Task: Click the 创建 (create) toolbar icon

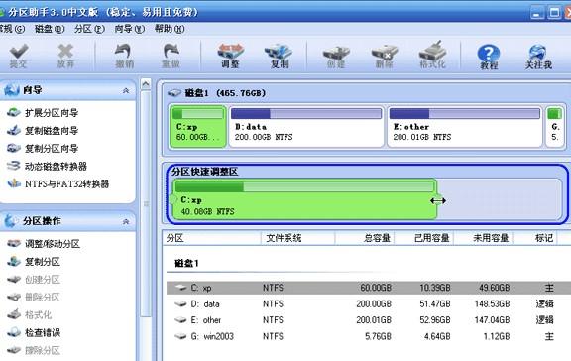Action: tap(336, 56)
